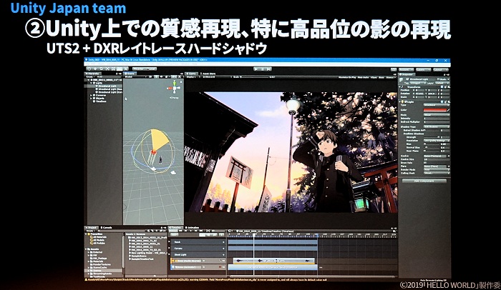This screenshot has width=501, height=290.
Task: Open the Cookie texture object picker
Action: (x=449, y=156)
